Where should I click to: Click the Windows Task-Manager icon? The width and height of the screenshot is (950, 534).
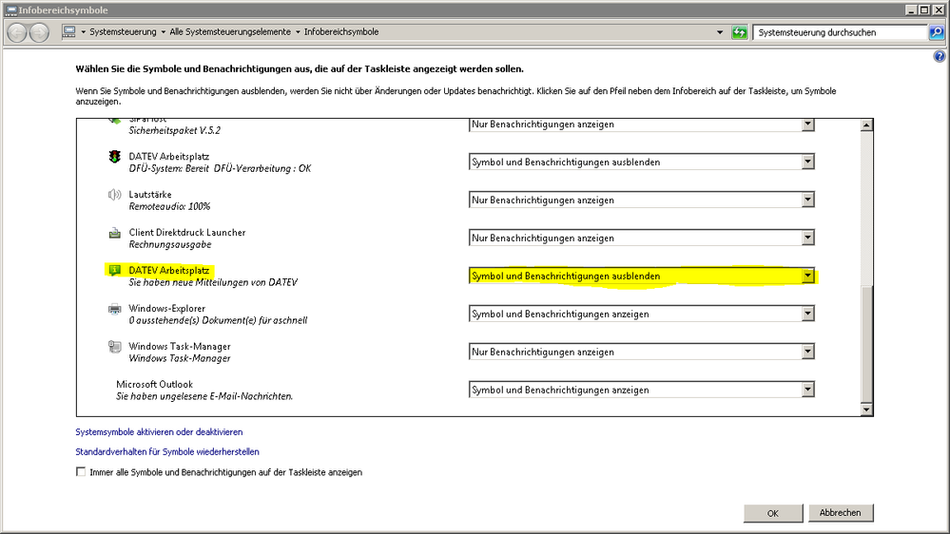click(x=114, y=347)
